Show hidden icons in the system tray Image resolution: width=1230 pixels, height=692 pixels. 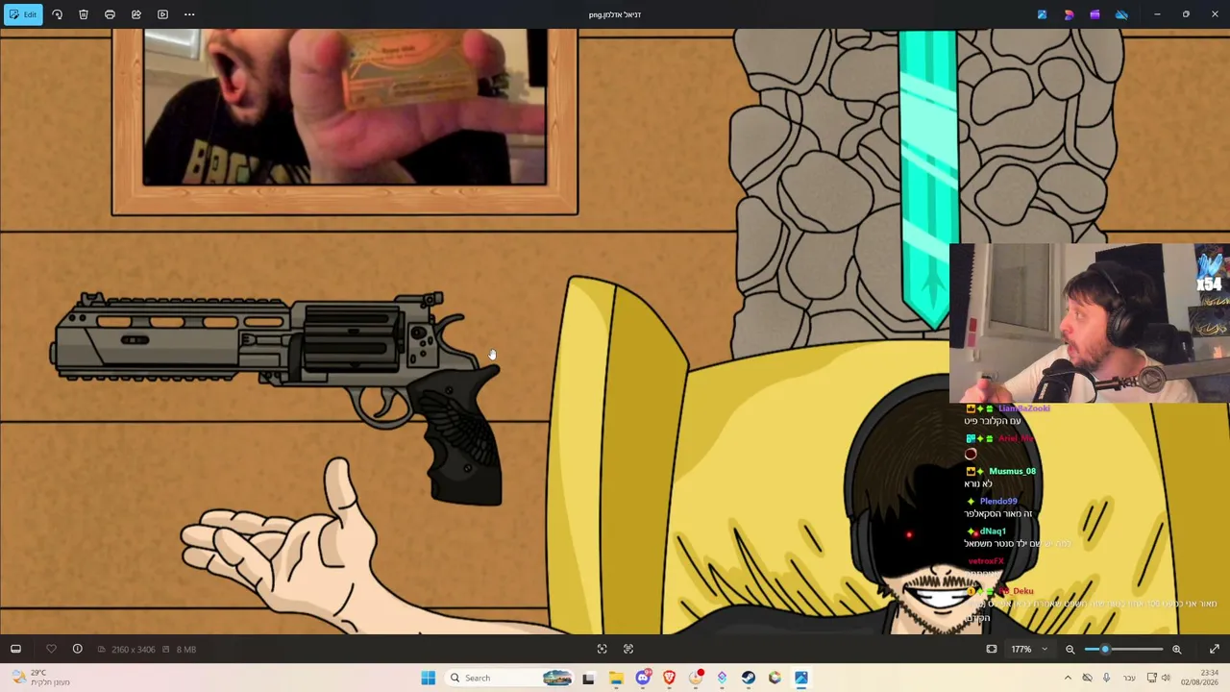click(1068, 678)
